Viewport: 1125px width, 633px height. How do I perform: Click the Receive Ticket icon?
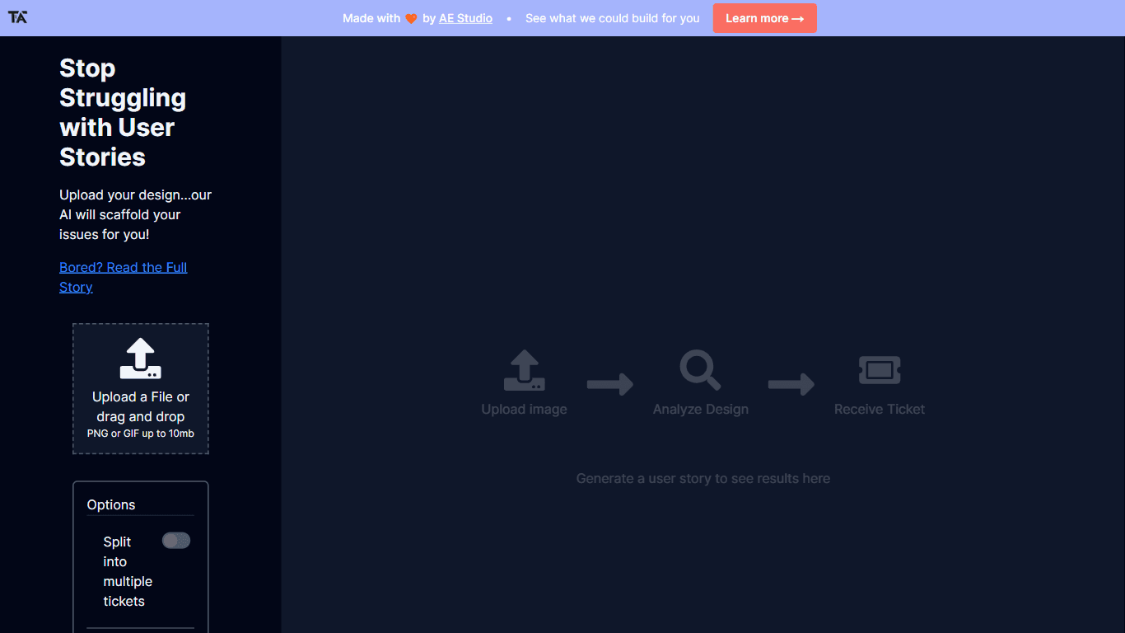coord(880,370)
